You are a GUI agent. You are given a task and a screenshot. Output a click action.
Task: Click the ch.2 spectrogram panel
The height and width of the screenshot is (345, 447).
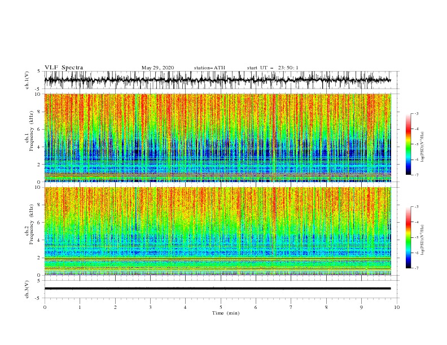(218, 231)
